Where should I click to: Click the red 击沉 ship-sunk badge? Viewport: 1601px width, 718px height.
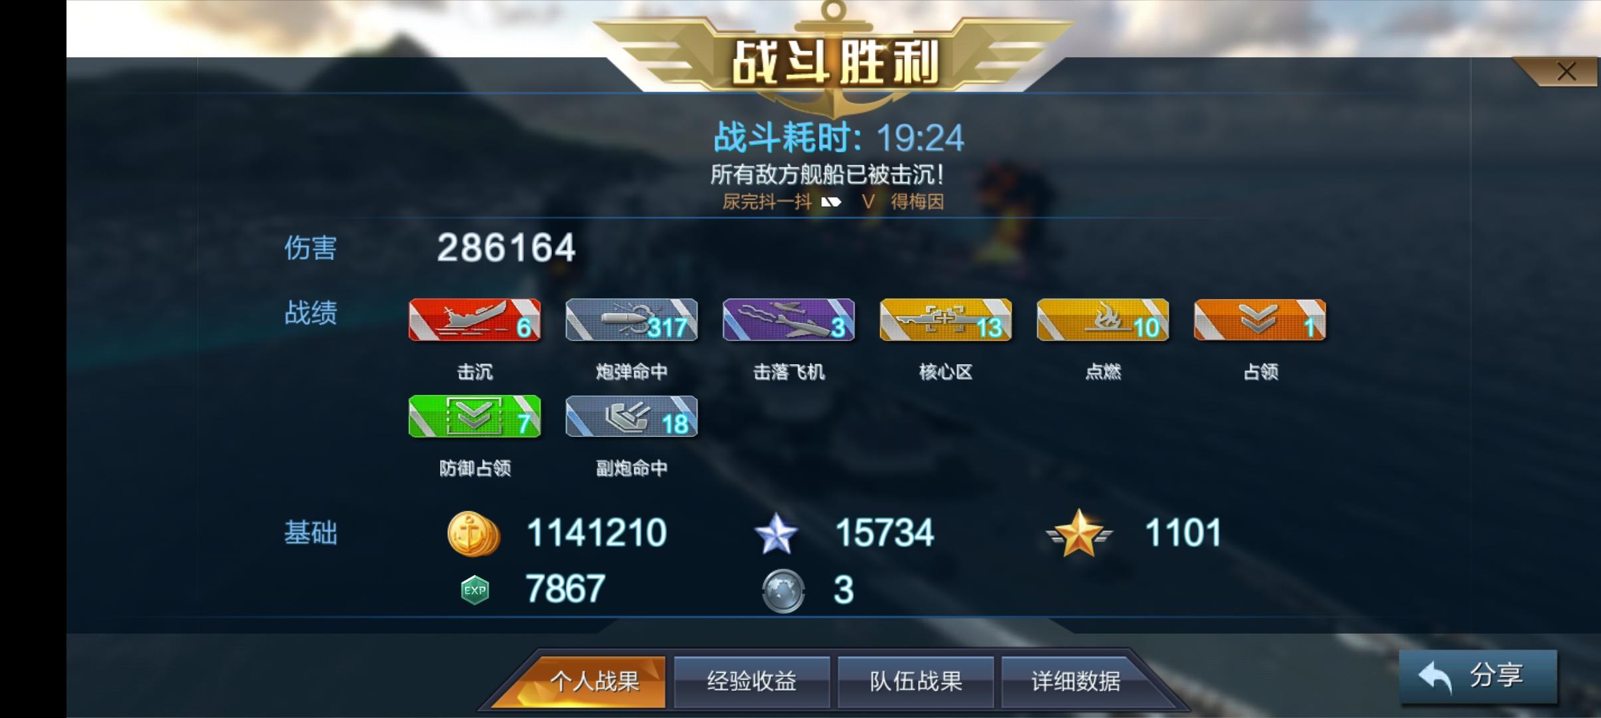pos(474,320)
